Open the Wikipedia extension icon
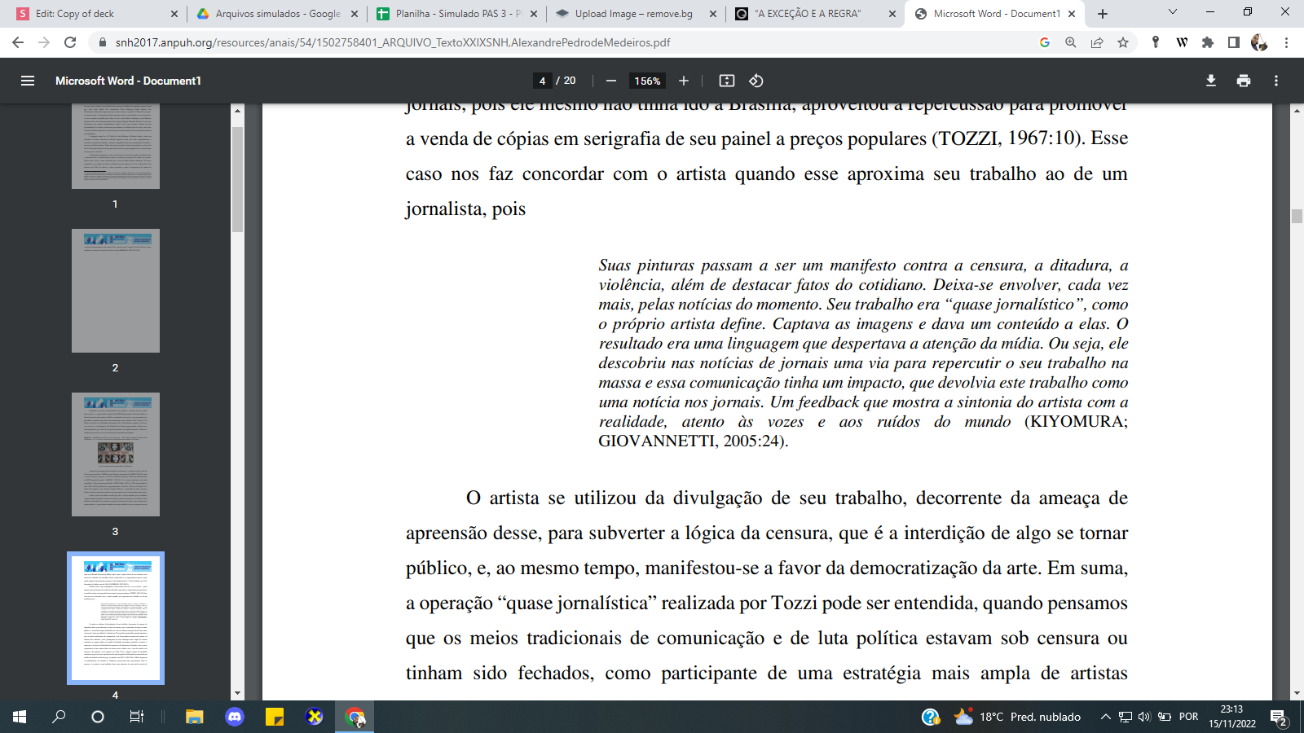 [1182, 42]
